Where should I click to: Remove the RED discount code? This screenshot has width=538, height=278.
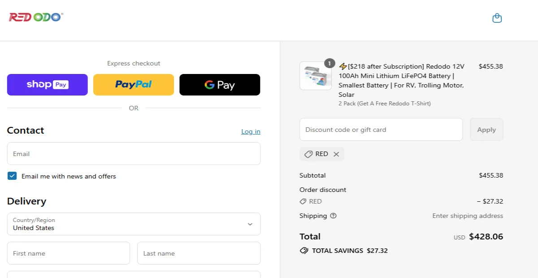point(336,154)
